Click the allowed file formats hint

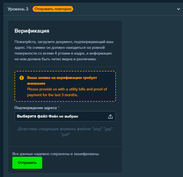point(65,132)
